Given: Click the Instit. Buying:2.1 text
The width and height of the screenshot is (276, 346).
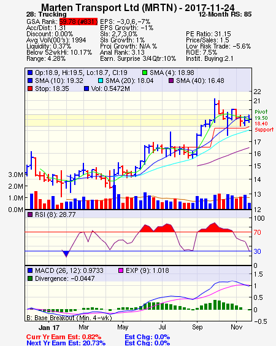Looking at the screenshot, I should (x=210, y=59).
